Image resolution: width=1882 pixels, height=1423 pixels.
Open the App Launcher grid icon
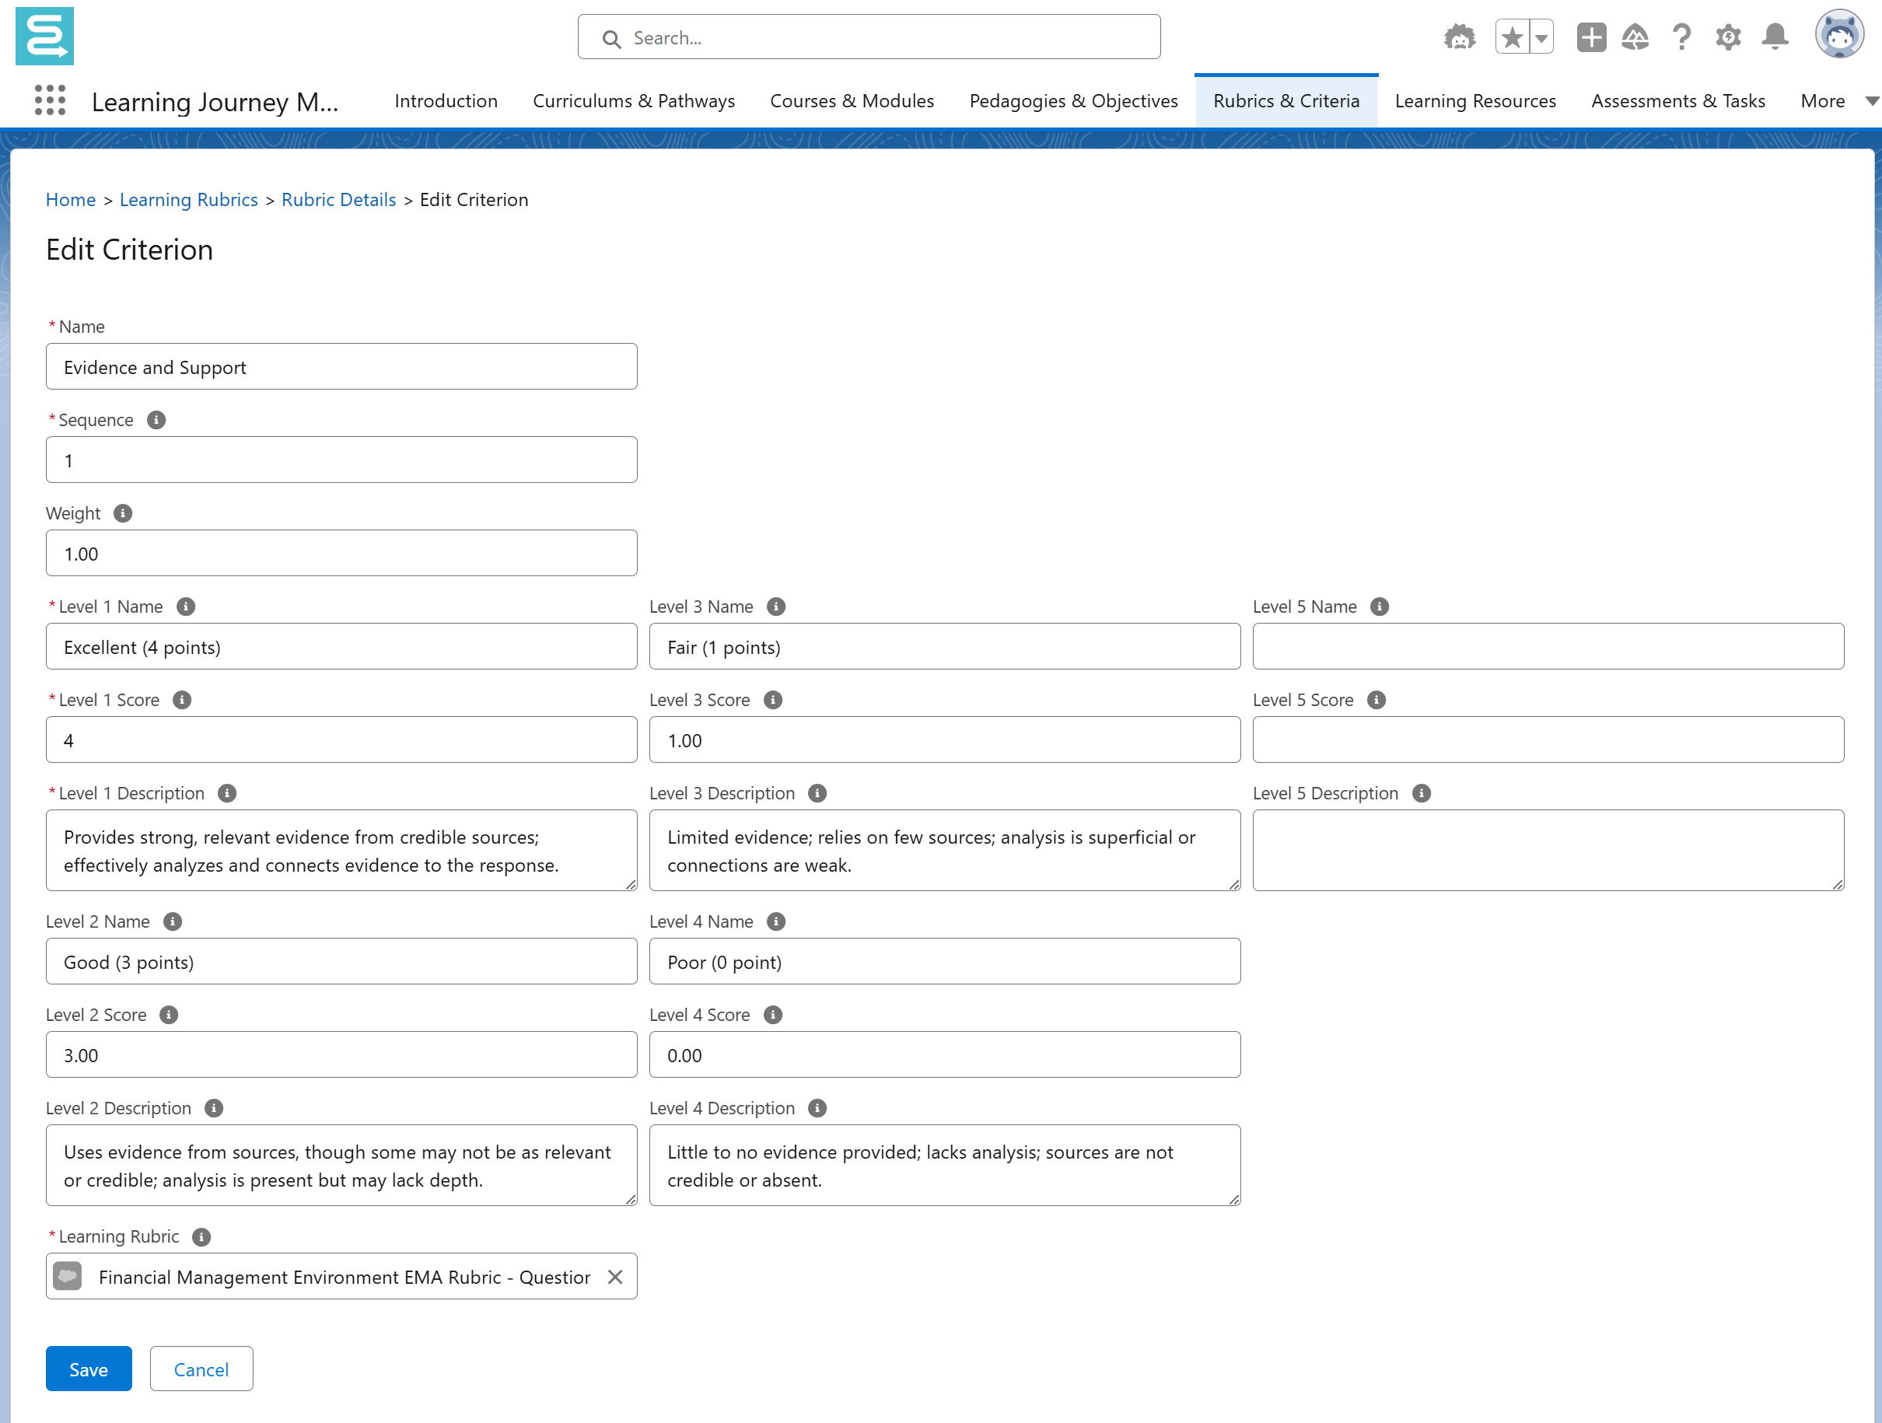[x=51, y=100]
